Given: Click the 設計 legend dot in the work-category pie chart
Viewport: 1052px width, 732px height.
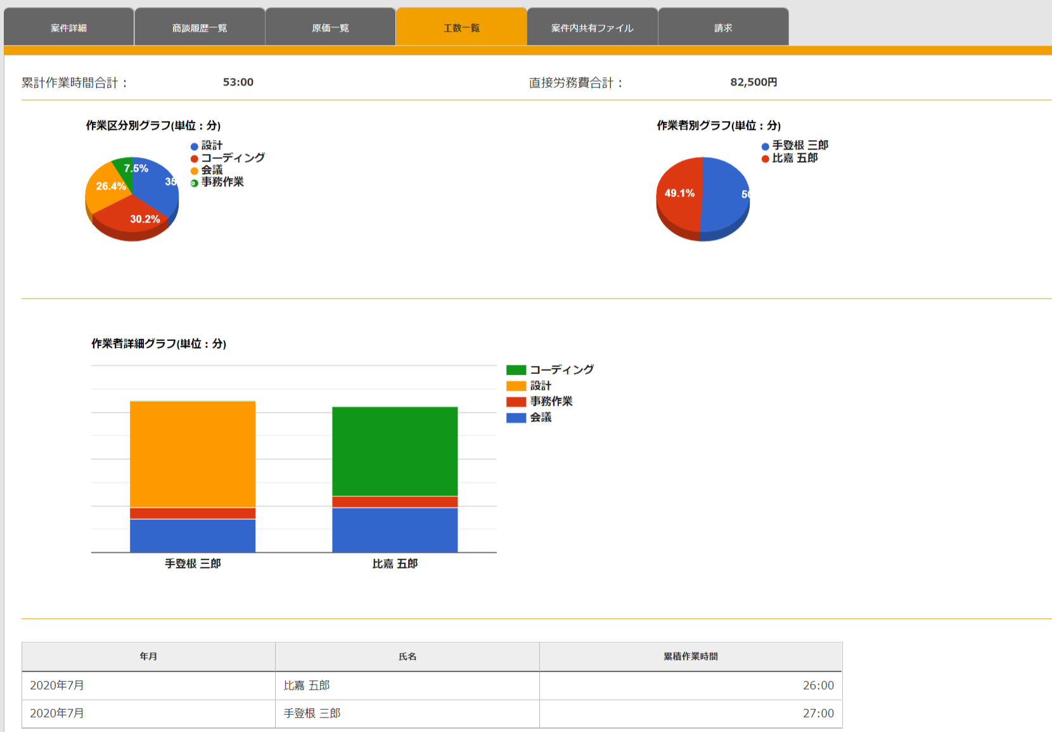Looking at the screenshot, I should tap(195, 146).
